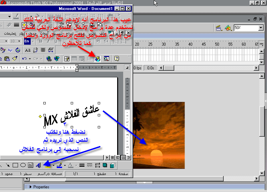Click the En language indicator button
The image size is (267, 192).
click(27, 41)
